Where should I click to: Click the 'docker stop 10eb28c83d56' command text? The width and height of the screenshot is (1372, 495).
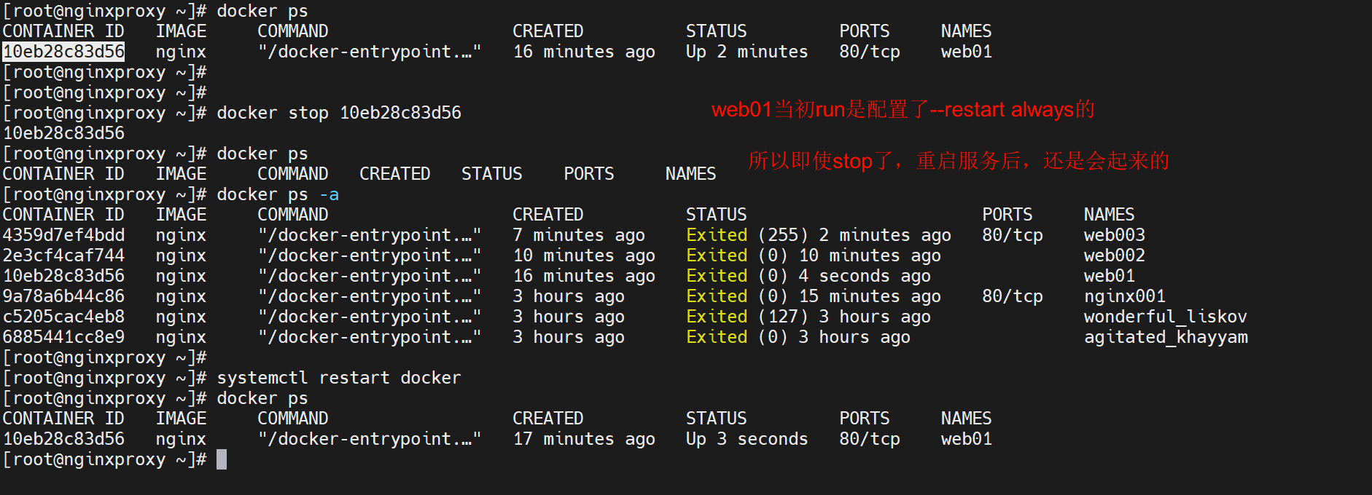click(x=338, y=113)
